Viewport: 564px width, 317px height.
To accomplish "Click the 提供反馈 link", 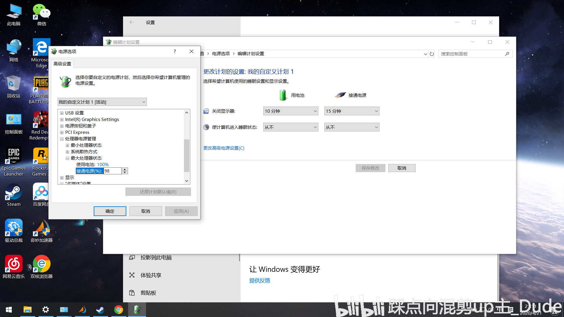I will pyautogui.click(x=260, y=280).
